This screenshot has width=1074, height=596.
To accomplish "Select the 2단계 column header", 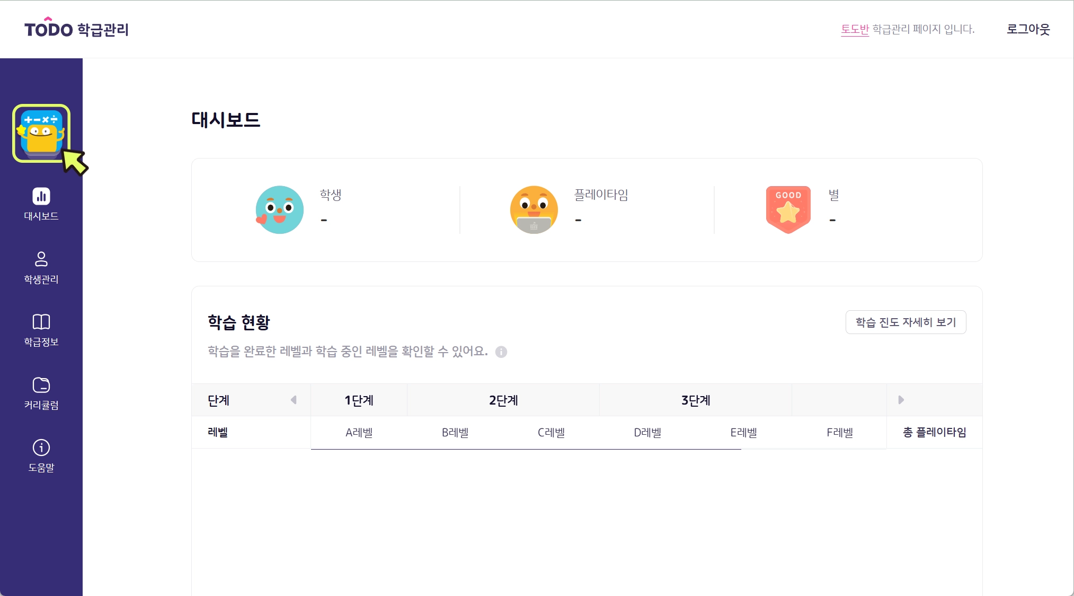I will [x=503, y=400].
